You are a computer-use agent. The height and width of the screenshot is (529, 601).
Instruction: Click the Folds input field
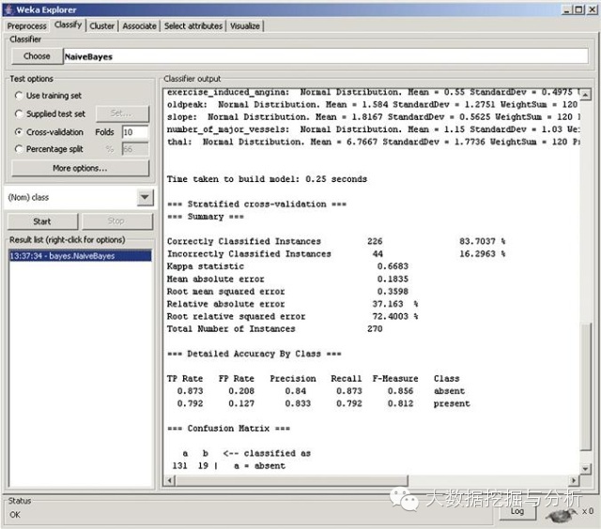coord(135,132)
